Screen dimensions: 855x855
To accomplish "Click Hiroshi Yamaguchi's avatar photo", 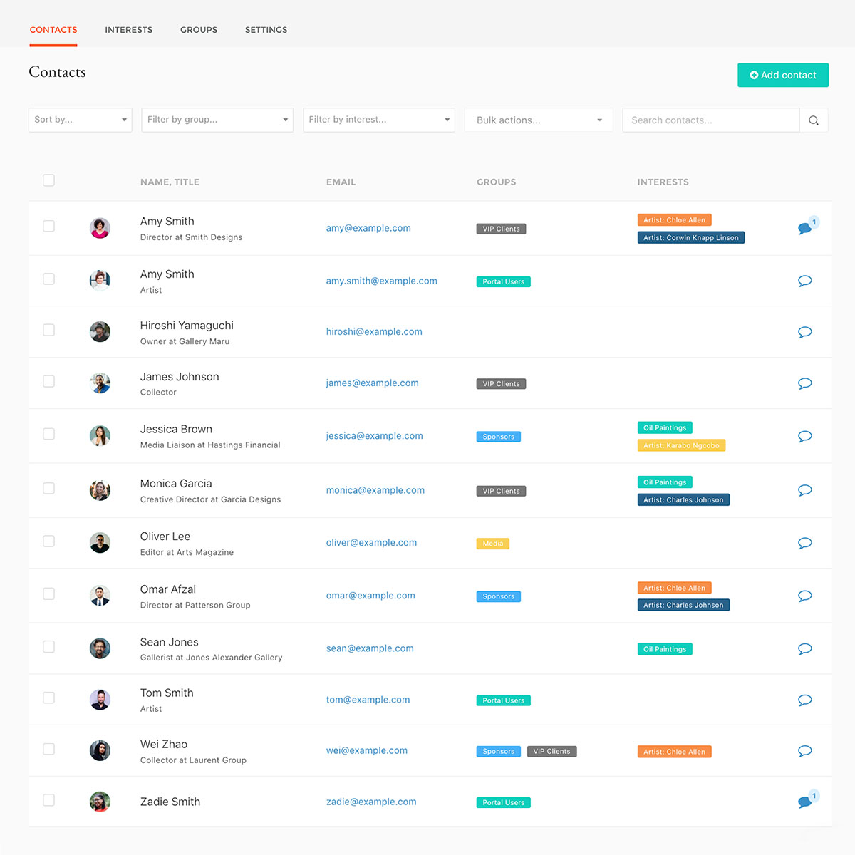I will (100, 332).
